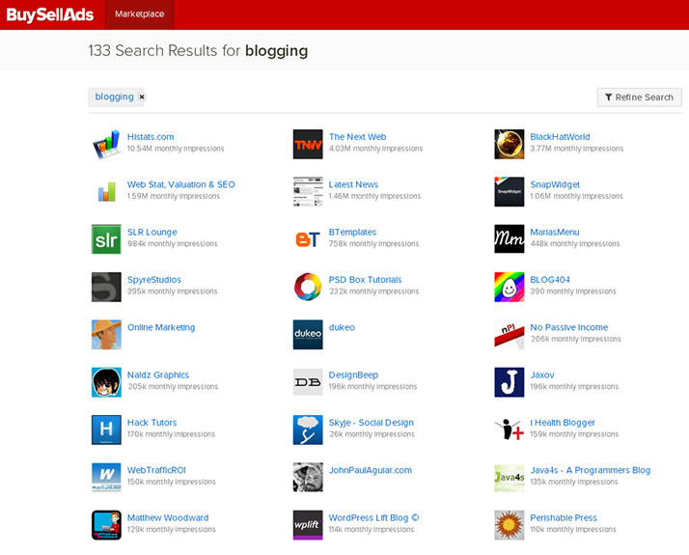Click the green SLR Lounge logo

(106, 239)
